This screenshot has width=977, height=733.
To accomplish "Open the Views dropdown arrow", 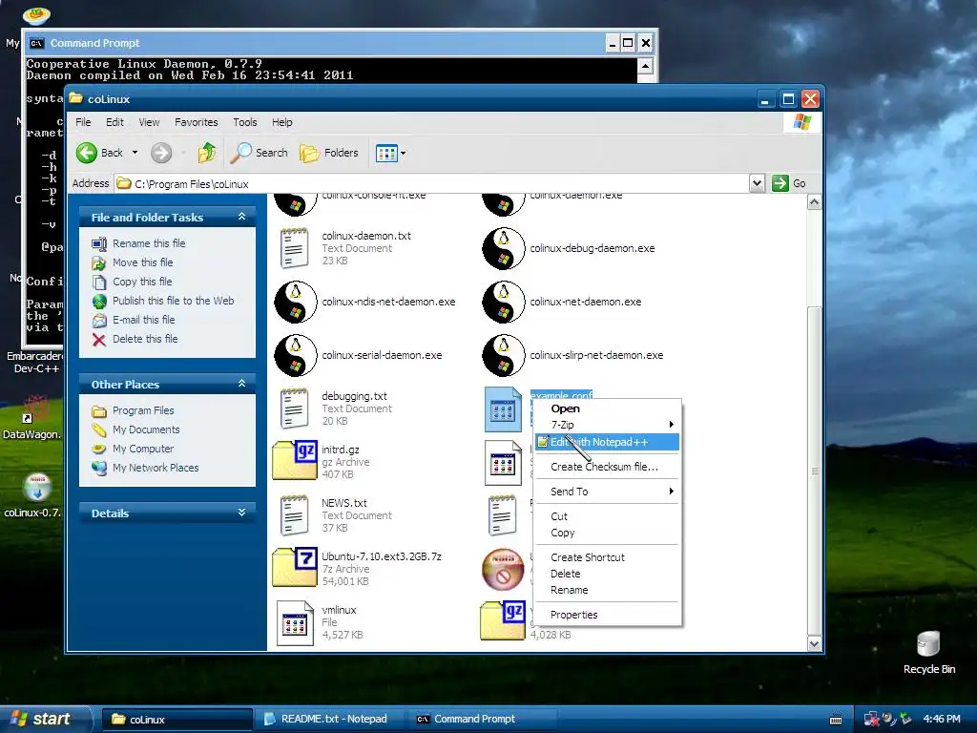I will (x=404, y=153).
